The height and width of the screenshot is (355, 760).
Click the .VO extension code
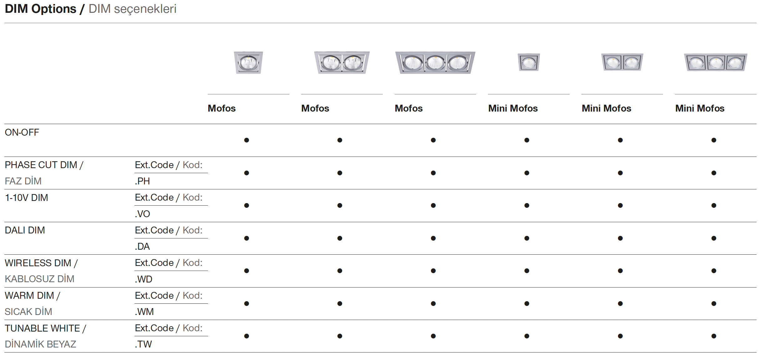coord(142,214)
